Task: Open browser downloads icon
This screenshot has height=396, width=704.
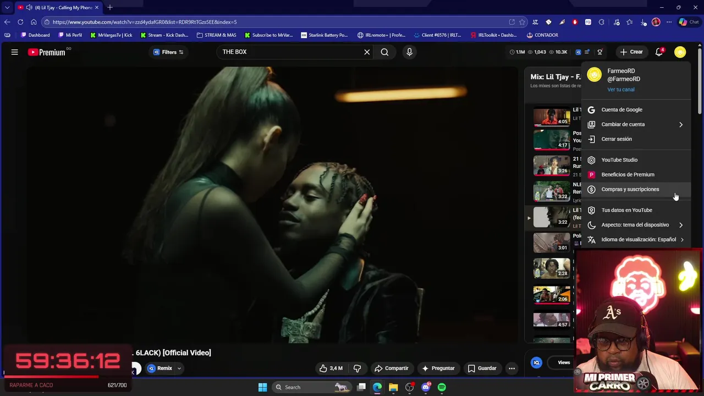Action: (x=643, y=22)
